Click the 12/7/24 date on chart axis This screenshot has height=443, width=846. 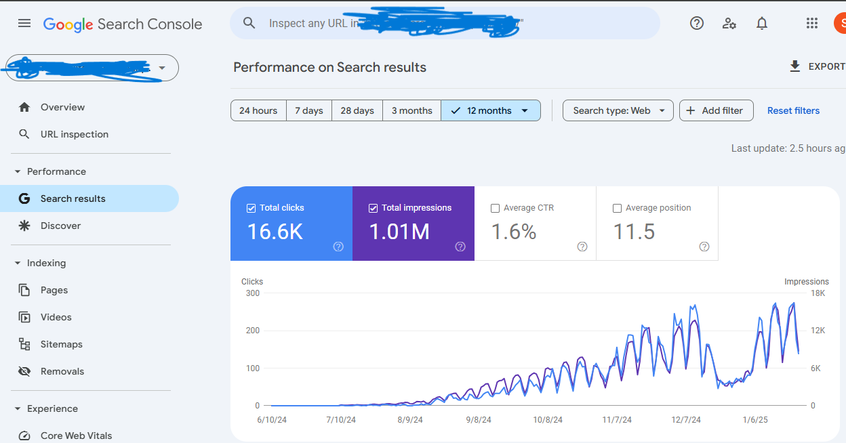click(x=686, y=420)
